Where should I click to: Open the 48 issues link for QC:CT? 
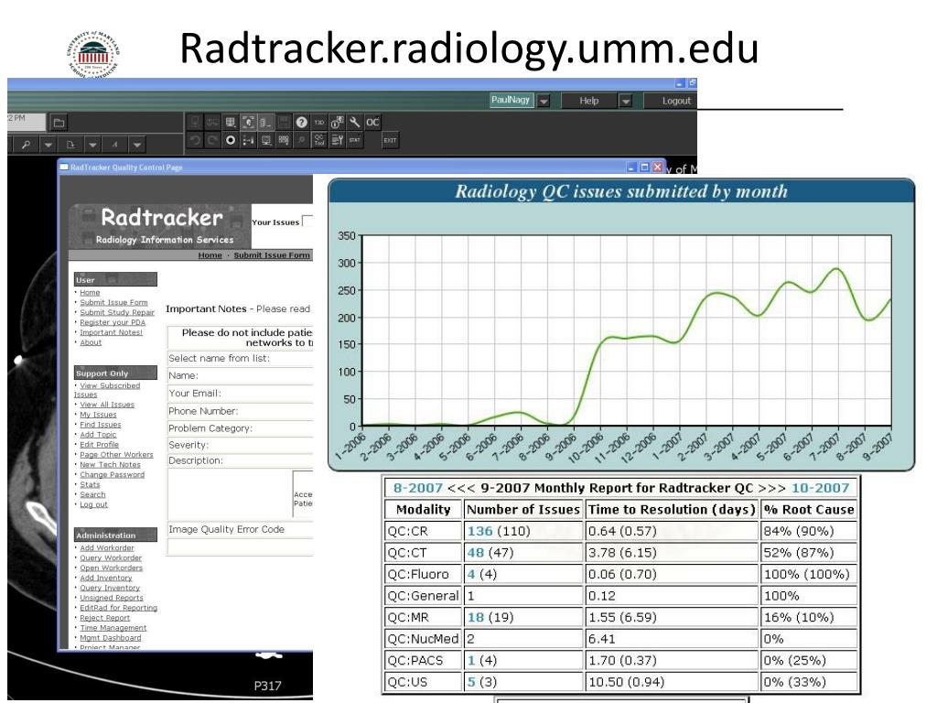click(x=476, y=552)
